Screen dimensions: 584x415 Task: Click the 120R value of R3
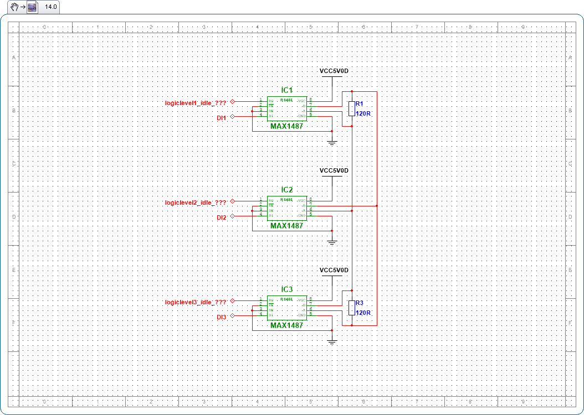tap(363, 313)
